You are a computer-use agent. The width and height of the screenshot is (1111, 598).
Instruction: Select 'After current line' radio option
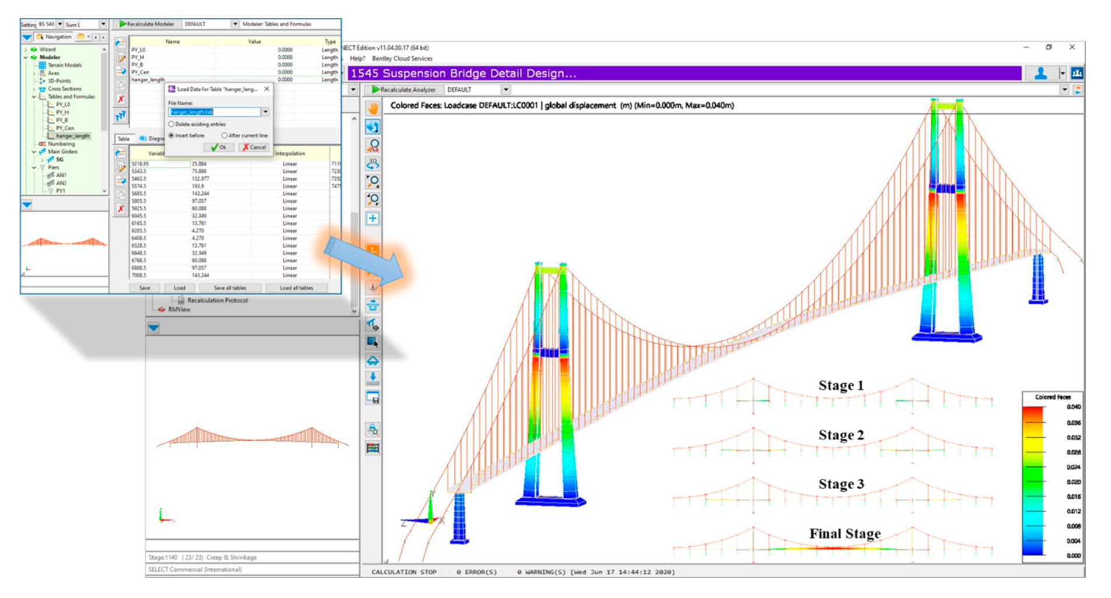click(x=225, y=135)
